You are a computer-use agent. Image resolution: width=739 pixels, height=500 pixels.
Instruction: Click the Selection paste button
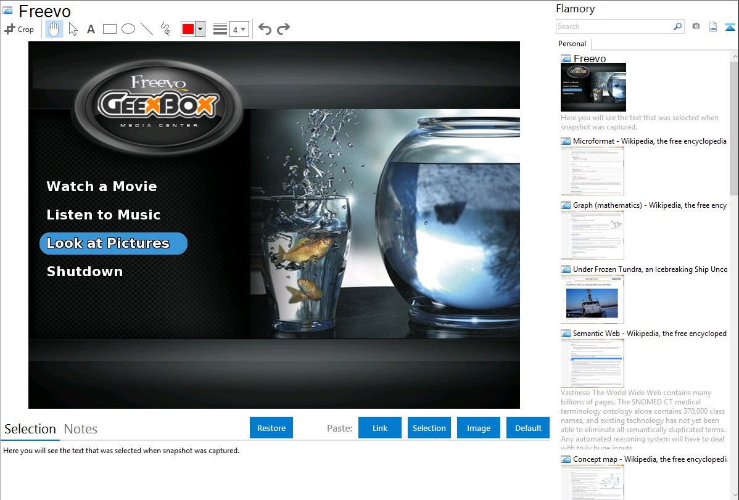[429, 428]
